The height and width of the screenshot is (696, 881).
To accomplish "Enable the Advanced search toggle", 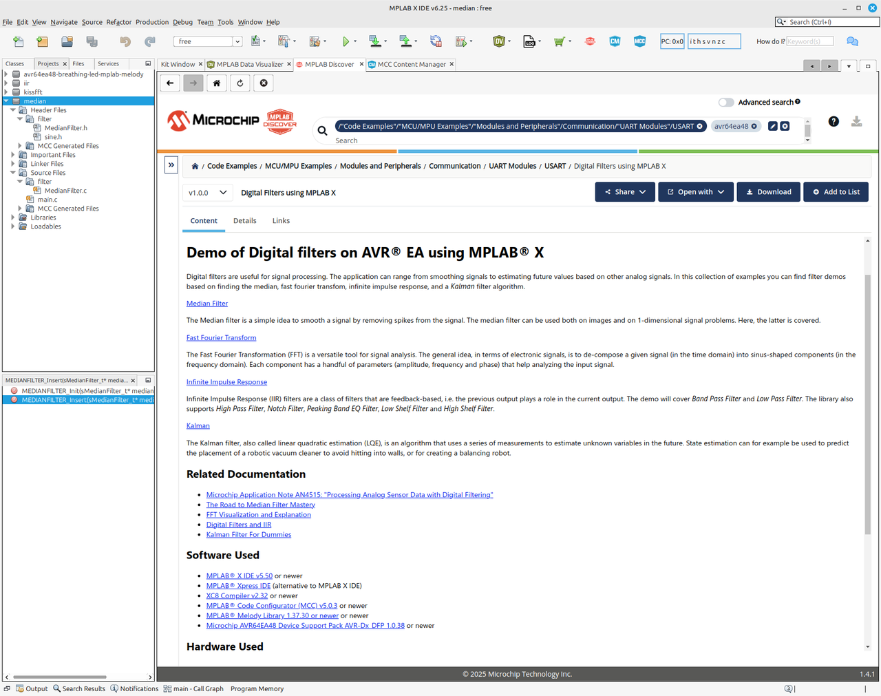I will click(725, 103).
